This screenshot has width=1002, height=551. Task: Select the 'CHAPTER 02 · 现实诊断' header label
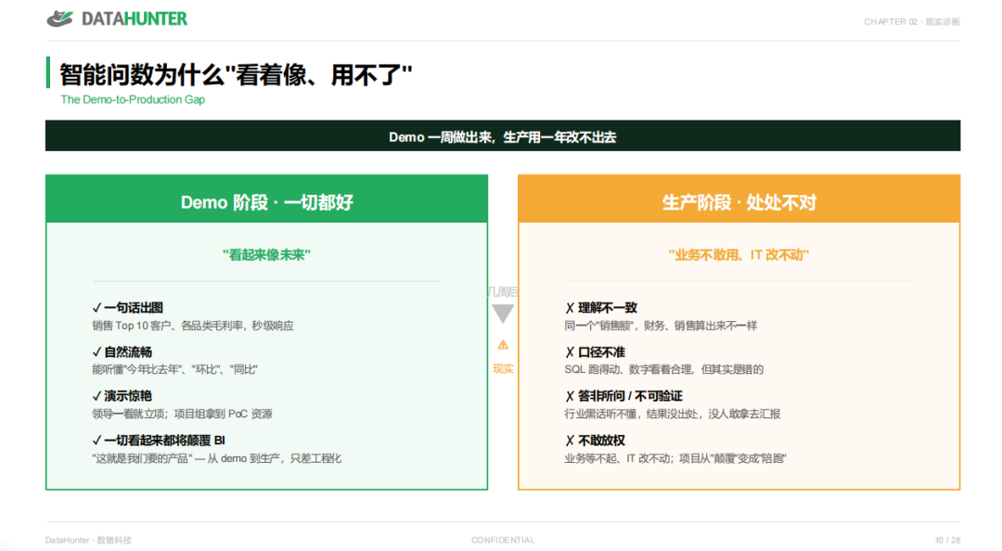coord(912,21)
